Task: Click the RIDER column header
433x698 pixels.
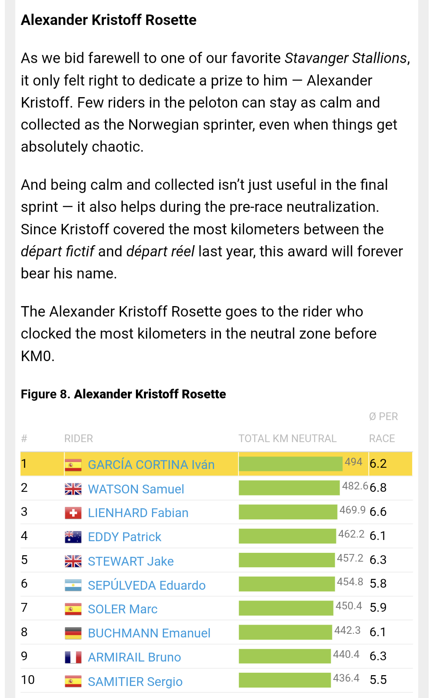Action: (79, 438)
